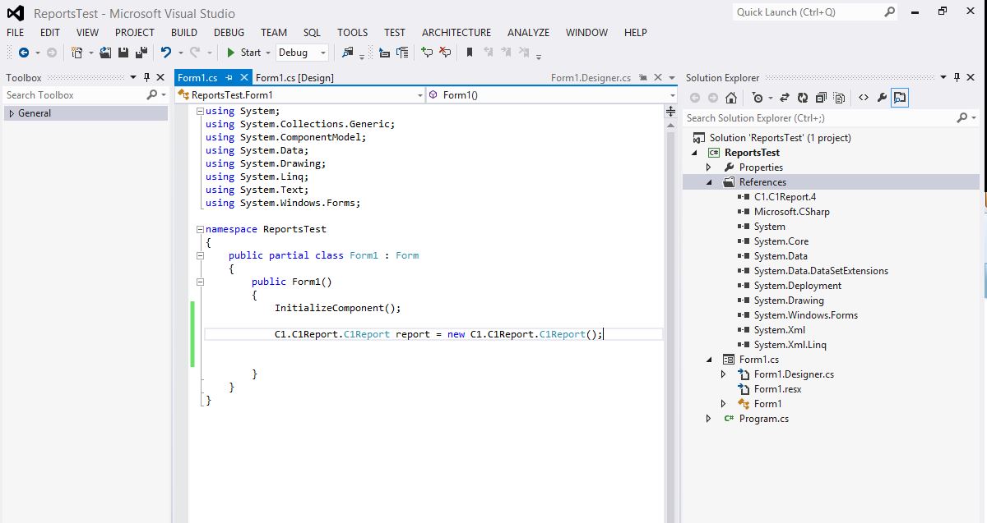Open the ANALYZE menu
The width and height of the screenshot is (987, 523).
pyautogui.click(x=528, y=32)
